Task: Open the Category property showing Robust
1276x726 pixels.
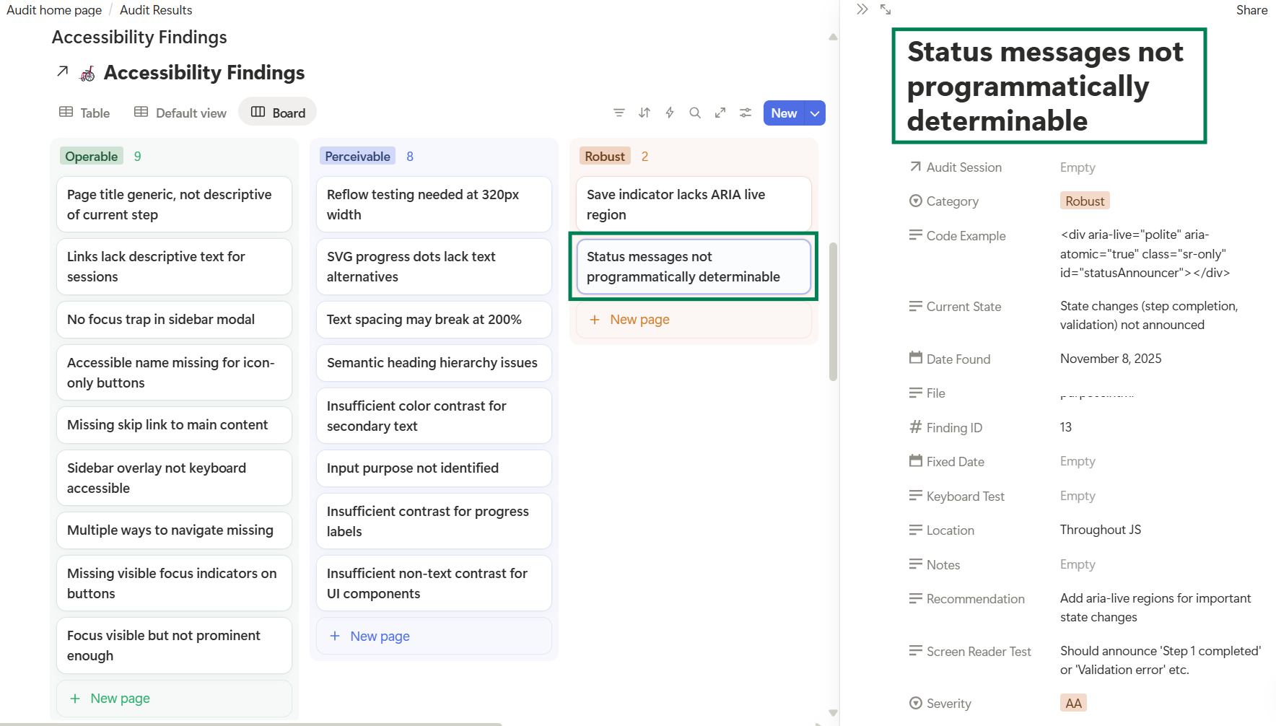Action: pyautogui.click(x=1085, y=201)
